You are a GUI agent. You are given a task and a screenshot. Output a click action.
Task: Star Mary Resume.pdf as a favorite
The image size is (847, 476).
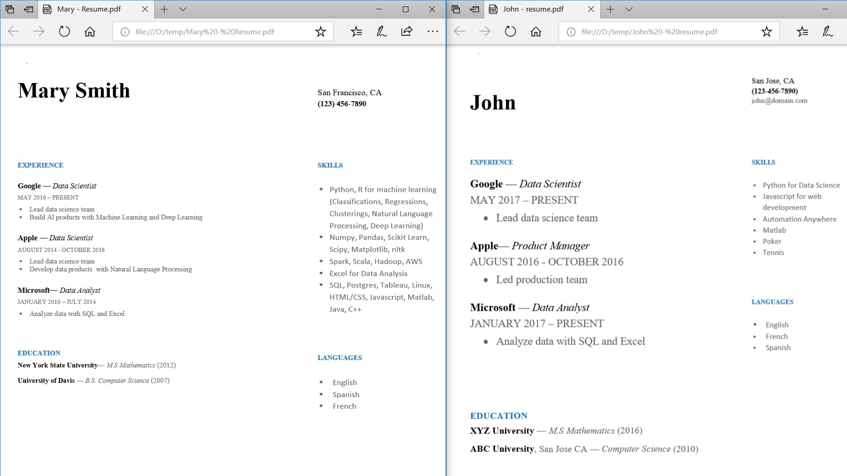point(321,32)
